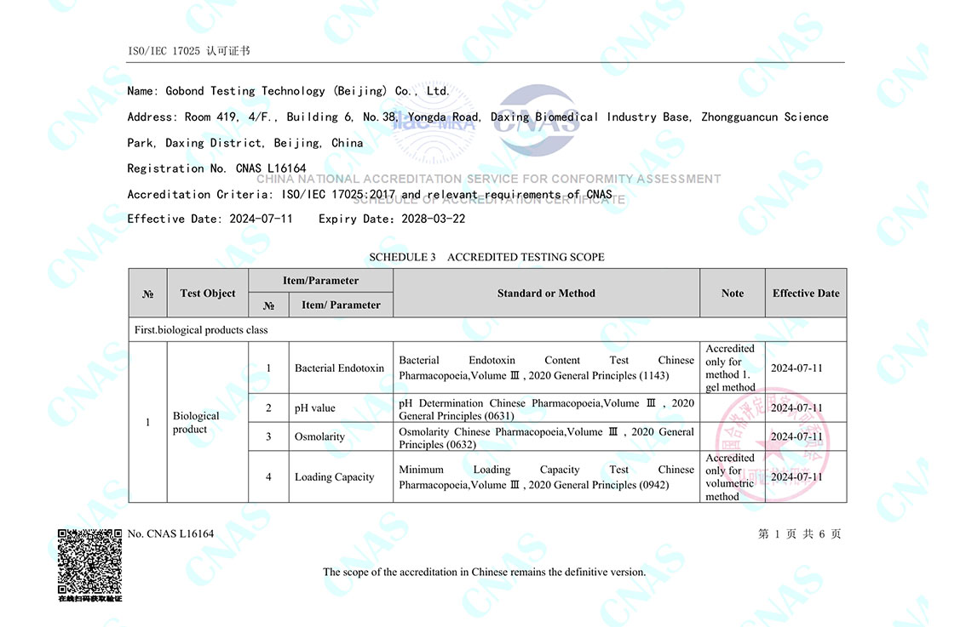The width and height of the screenshot is (966, 627).
Task: Click the 'pH value' cell
Action: point(341,408)
